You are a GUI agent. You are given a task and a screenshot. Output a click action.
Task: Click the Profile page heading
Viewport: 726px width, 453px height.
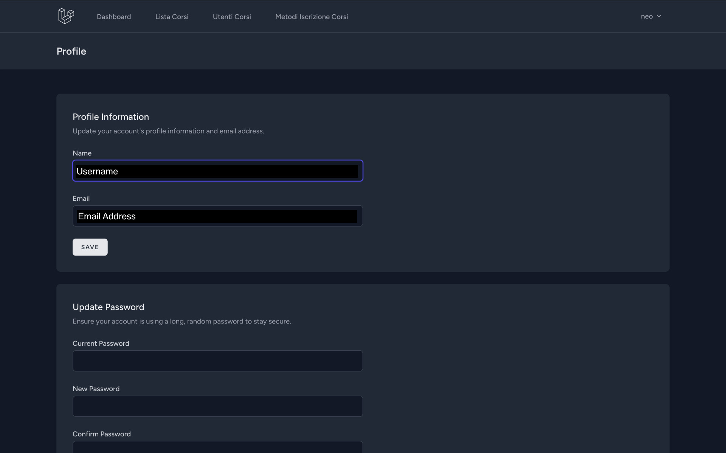pyautogui.click(x=71, y=51)
